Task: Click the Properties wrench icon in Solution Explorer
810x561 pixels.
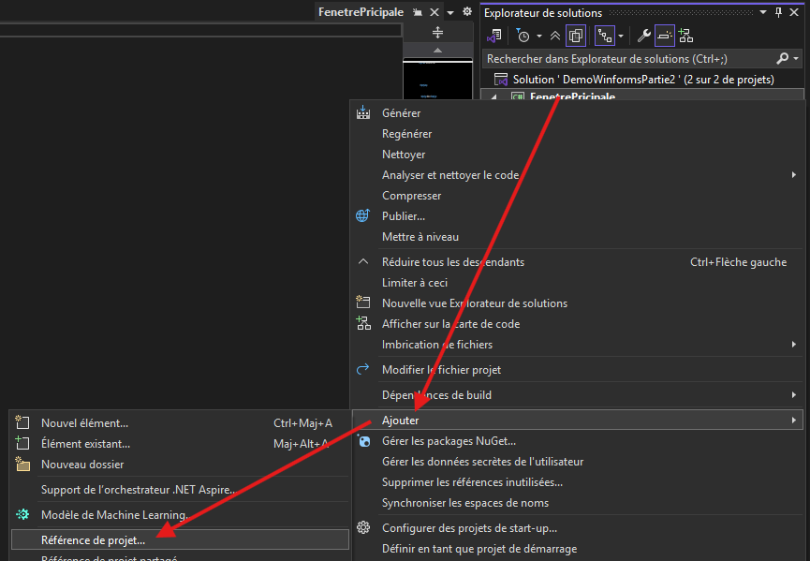Action: 643,36
